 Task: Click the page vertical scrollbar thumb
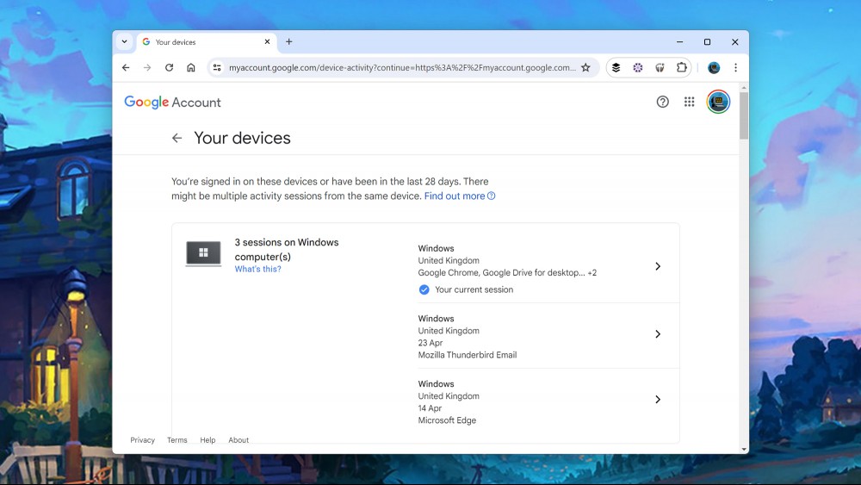[x=744, y=115]
